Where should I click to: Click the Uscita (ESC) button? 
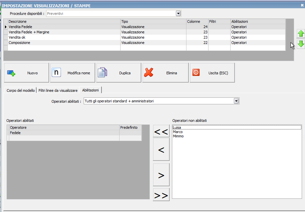point(212,73)
